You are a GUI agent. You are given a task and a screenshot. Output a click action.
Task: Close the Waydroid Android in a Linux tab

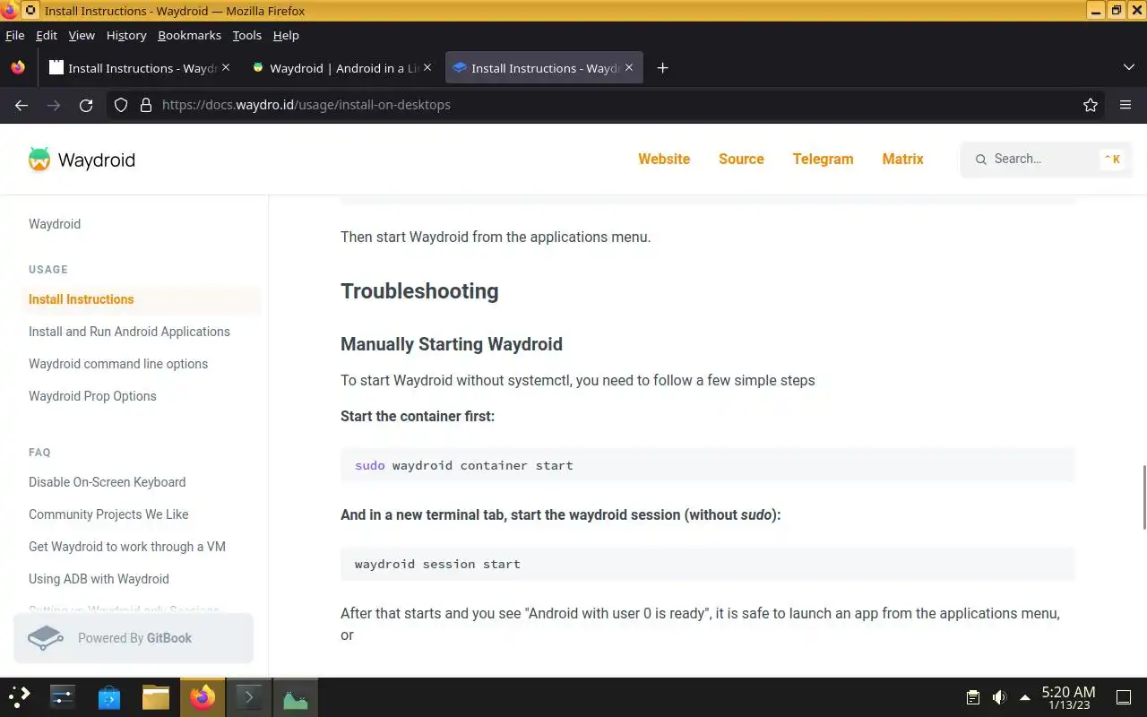[427, 68]
